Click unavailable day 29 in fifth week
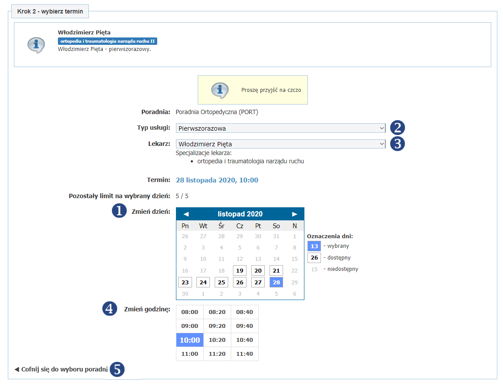Viewport: 503px width, 388px height. (294, 283)
